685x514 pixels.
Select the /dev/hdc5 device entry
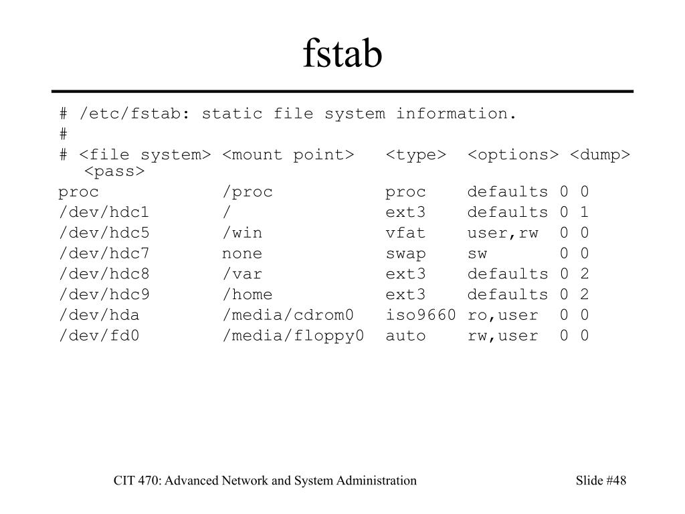pos(104,232)
